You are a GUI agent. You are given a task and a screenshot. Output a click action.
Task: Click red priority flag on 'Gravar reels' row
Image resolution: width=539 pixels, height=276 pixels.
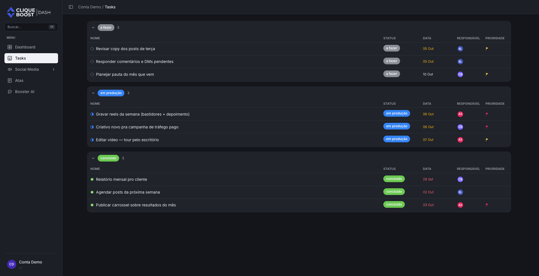click(487, 114)
